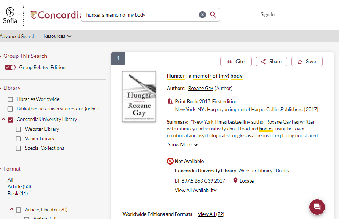The image size is (339, 219).
Task: Clear the search box with X icon
Action: point(202,15)
